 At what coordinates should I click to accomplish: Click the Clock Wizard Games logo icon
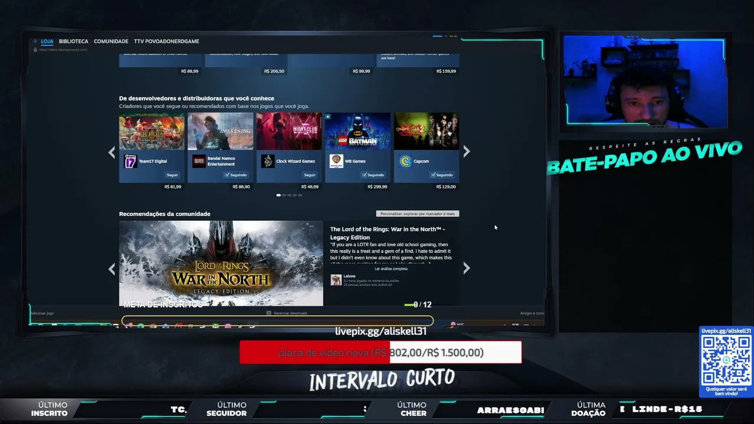click(x=267, y=161)
